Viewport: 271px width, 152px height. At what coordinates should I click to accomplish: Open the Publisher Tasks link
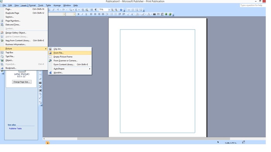pos(15,128)
